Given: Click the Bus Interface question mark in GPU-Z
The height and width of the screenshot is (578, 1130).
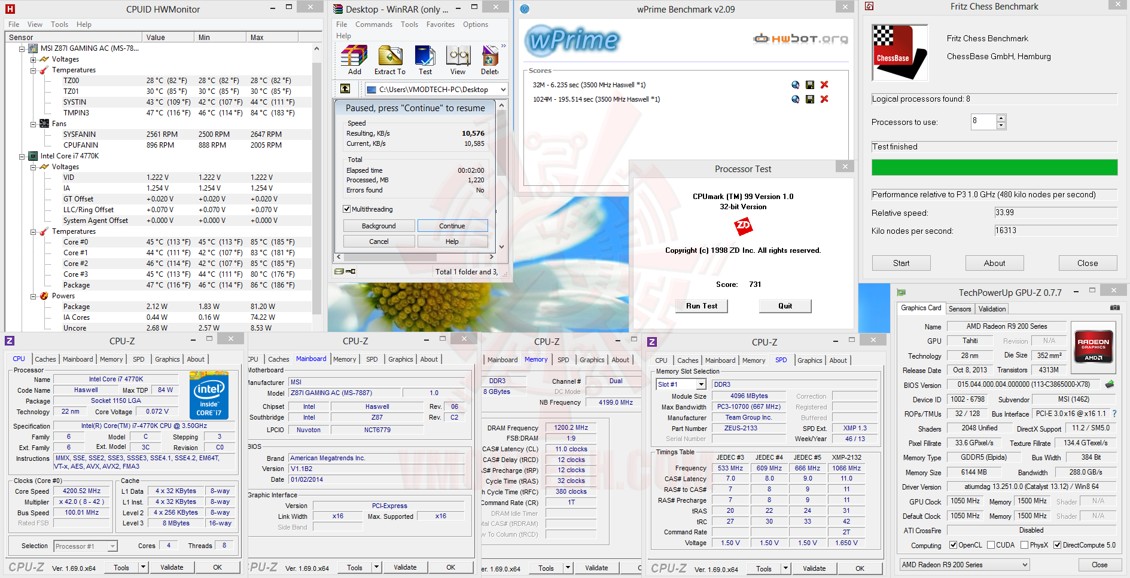Looking at the screenshot, I should point(1114,414).
